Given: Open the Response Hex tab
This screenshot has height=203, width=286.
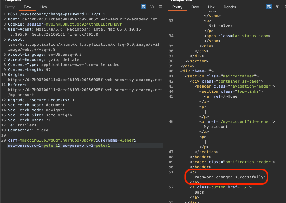Looking at the screenshot, I should [x=211, y=7].
